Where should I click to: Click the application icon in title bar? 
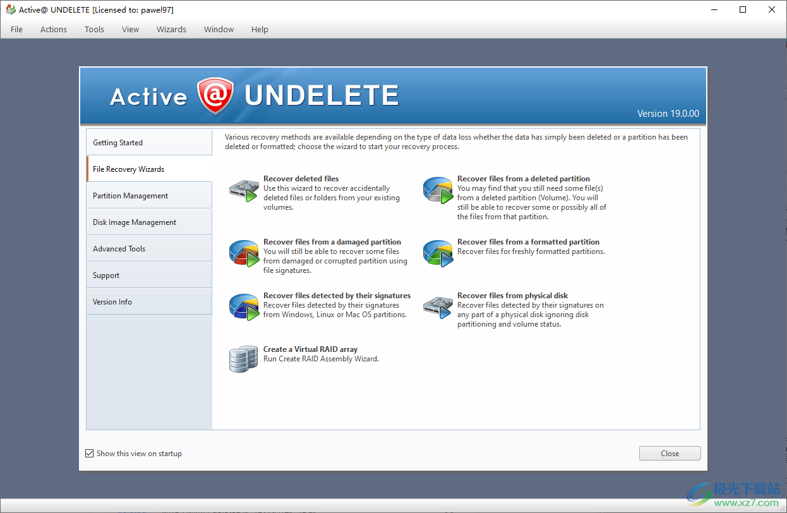coord(10,9)
